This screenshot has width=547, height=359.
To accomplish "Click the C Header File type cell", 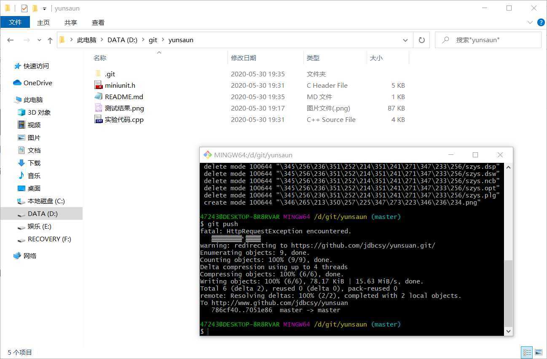I will [x=327, y=85].
